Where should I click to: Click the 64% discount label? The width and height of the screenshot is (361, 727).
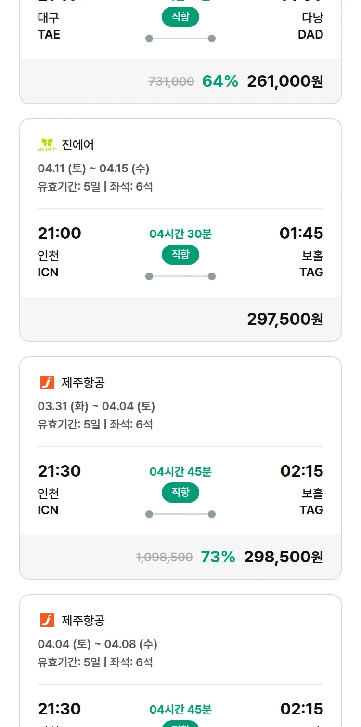[x=220, y=81]
